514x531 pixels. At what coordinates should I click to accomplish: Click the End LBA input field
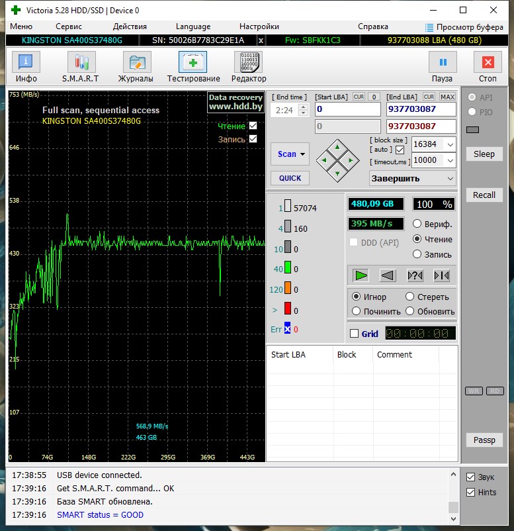pos(421,109)
